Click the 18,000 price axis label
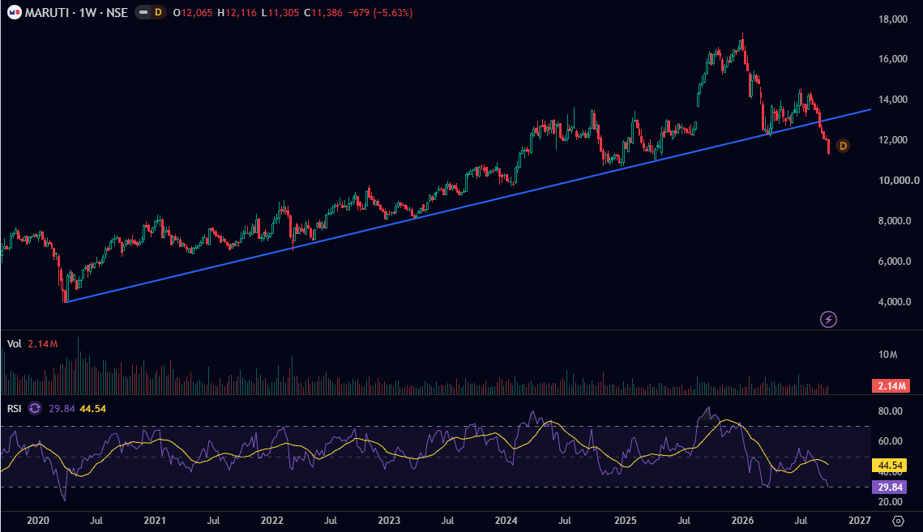Image resolution: width=923 pixels, height=532 pixels. pyautogui.click(x=892, y=19)
